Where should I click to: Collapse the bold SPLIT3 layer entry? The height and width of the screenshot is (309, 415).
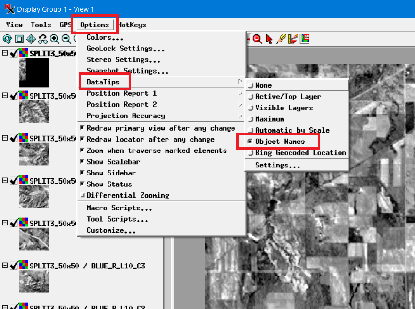pos(5,53)
